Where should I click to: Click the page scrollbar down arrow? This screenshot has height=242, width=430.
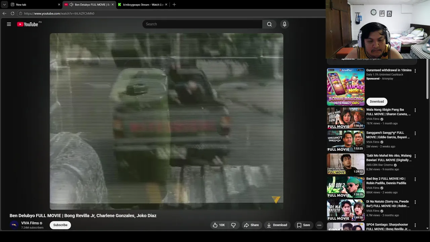[x=427, y=228]
